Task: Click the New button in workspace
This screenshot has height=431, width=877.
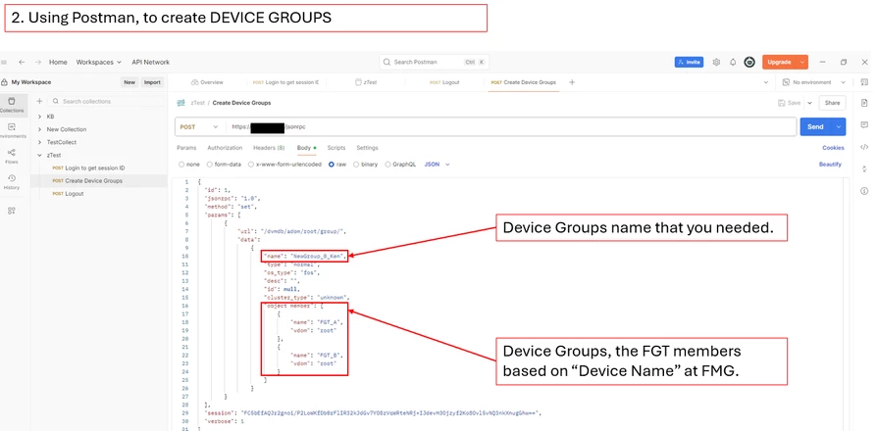Action: point(129,82)
